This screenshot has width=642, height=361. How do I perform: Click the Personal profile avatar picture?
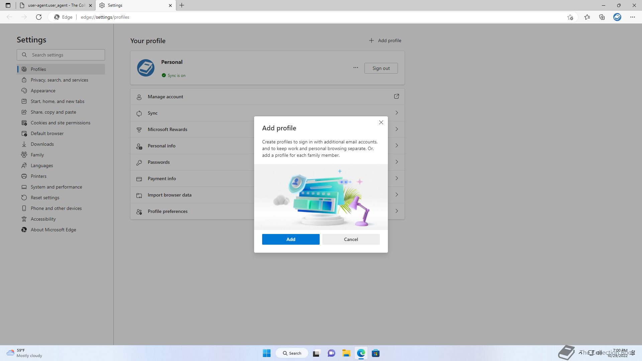[146, 68]
